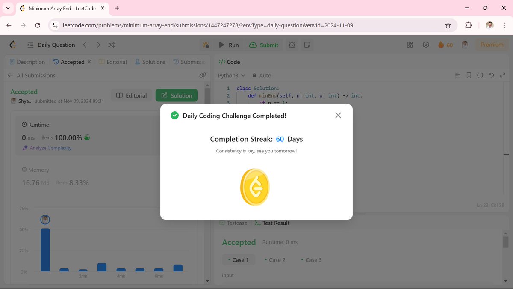This screenshot has height=289, width=513.
Task: Click the bookmark icon in editor toolbar
Action: (469, 75)
